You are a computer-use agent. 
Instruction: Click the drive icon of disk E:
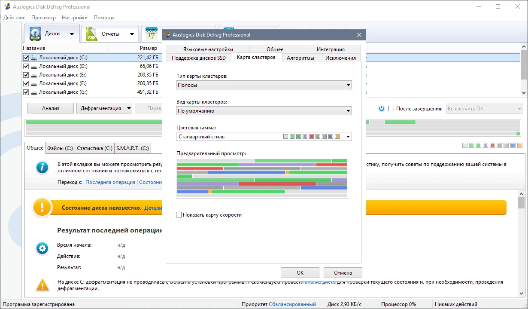tap(34, 75)
